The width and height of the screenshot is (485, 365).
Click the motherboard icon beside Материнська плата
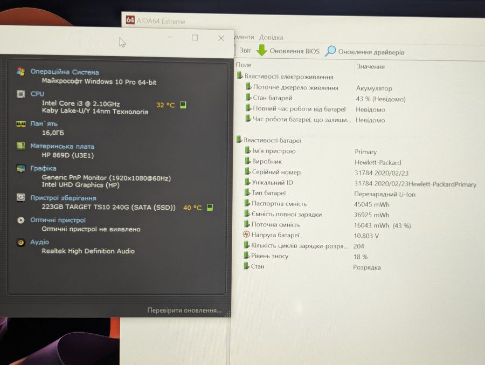click(x=20, y=146)
